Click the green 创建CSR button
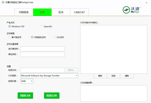The width and height of the screenshot is (151, 103). point(25,95)
